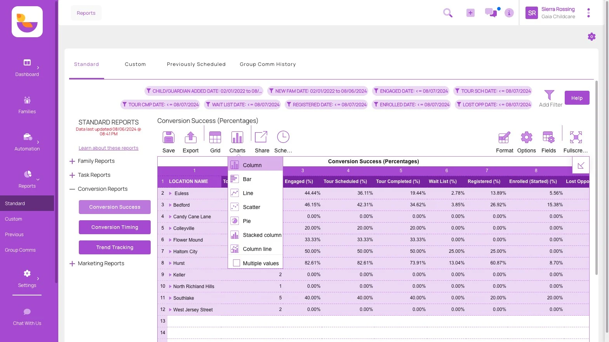Toggle the Multiple values checkbox

236,263
